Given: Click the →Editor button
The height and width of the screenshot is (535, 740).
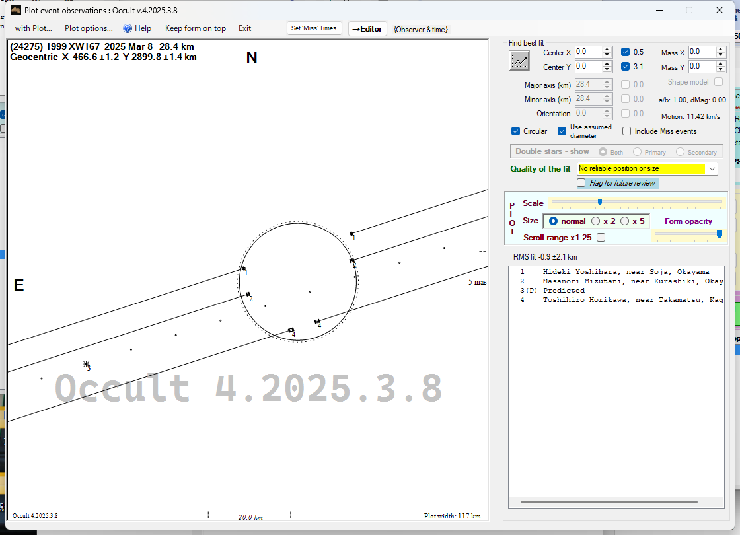Looking at the screenshot, I should point(367,28).
